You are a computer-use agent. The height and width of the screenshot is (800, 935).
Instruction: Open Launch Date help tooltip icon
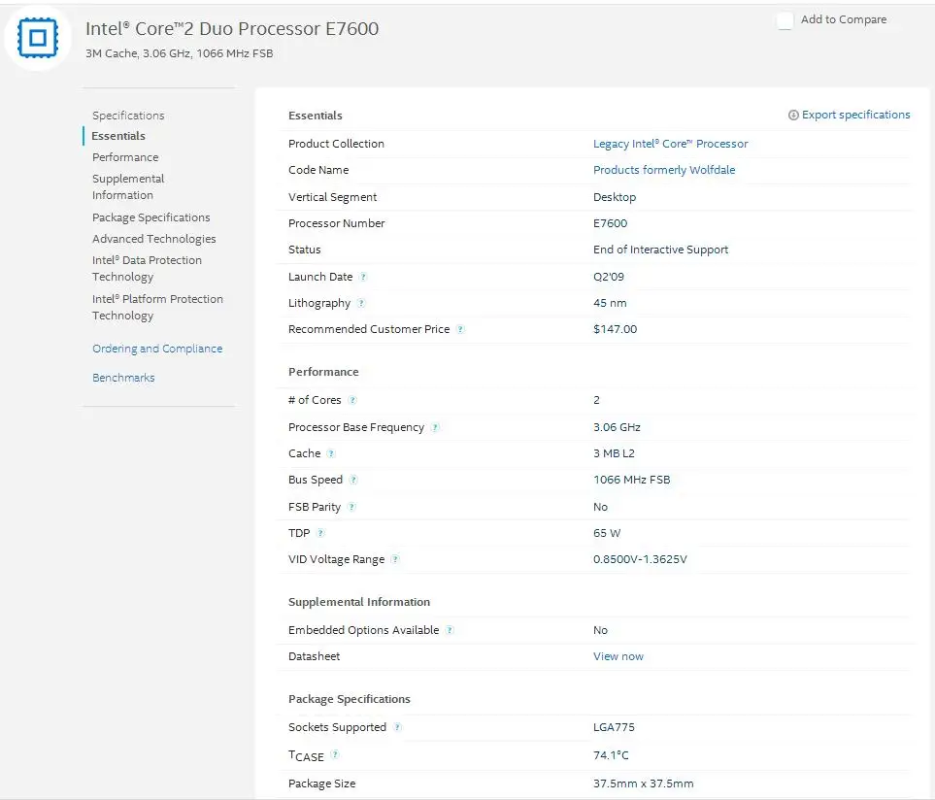tap(363, 277)
